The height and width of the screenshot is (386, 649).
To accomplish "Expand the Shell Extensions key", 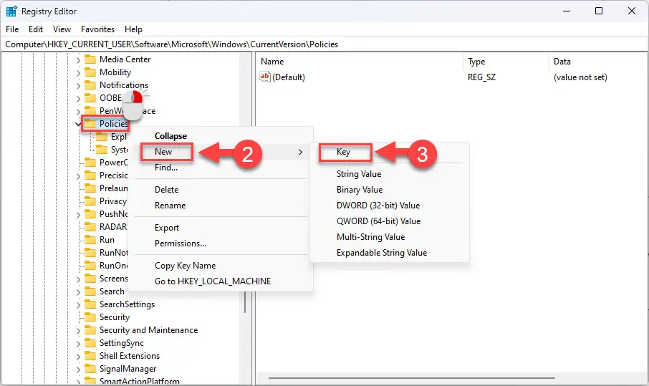I will pos(78,356).
